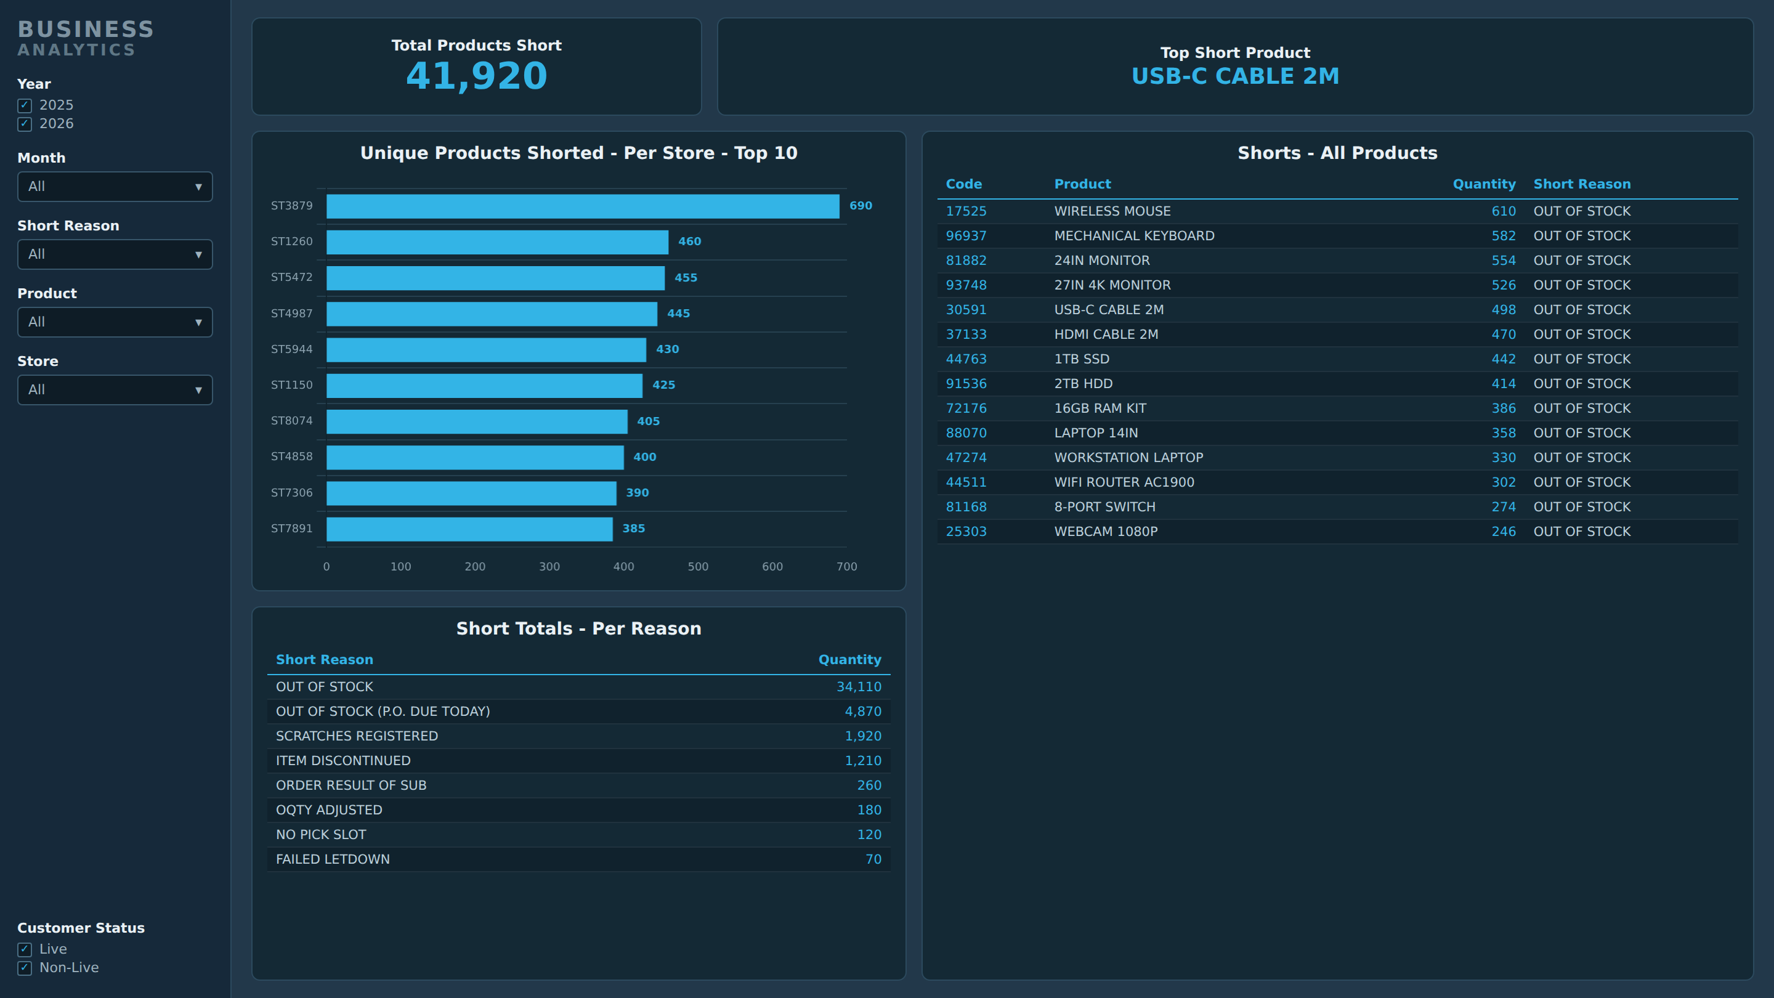Click product code 17525 link

pos(965,211)
